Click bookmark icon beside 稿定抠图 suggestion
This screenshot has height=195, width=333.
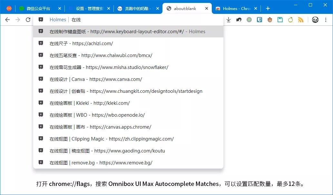[x=41, y=151]
